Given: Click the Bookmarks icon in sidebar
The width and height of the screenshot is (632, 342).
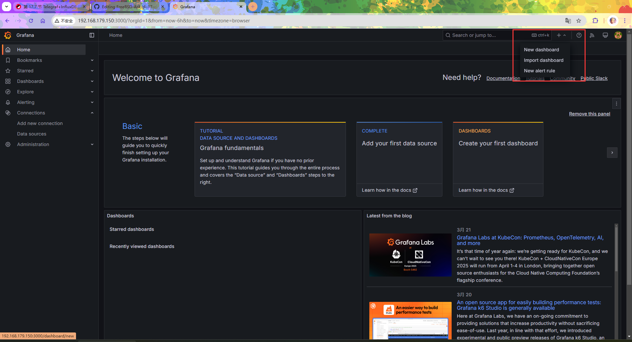Looking at the screenshot, I should coord(8,60).
